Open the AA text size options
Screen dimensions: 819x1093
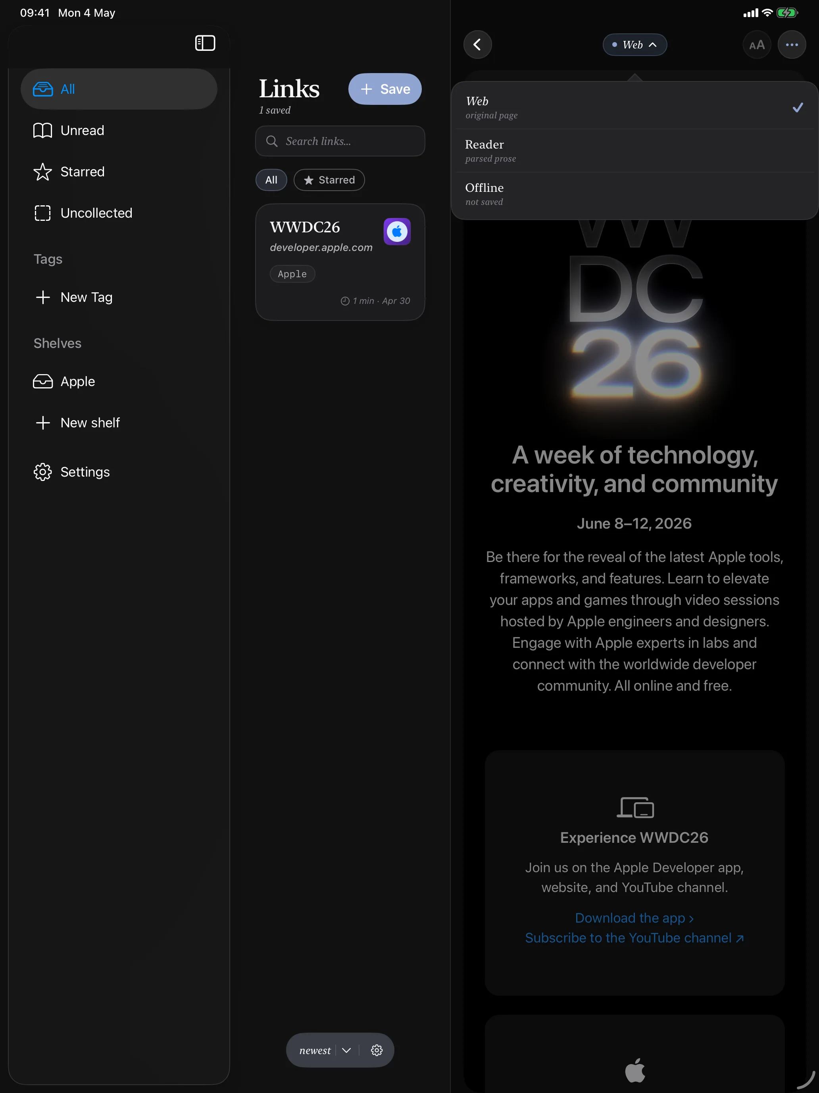pos(757,44)
